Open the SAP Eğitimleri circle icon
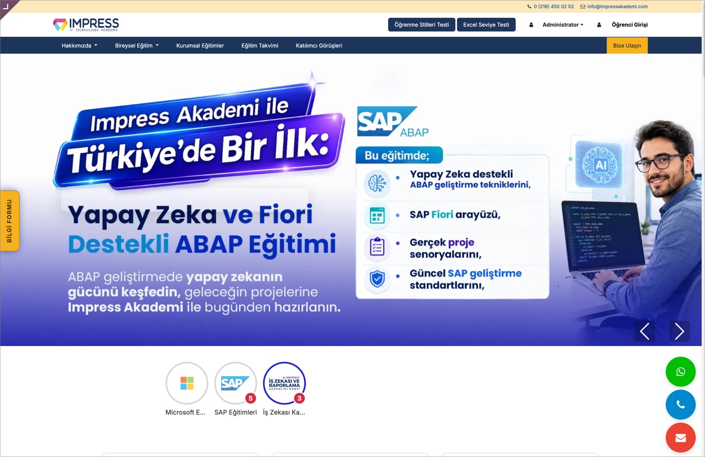The image size is (705, 457). 235,383
